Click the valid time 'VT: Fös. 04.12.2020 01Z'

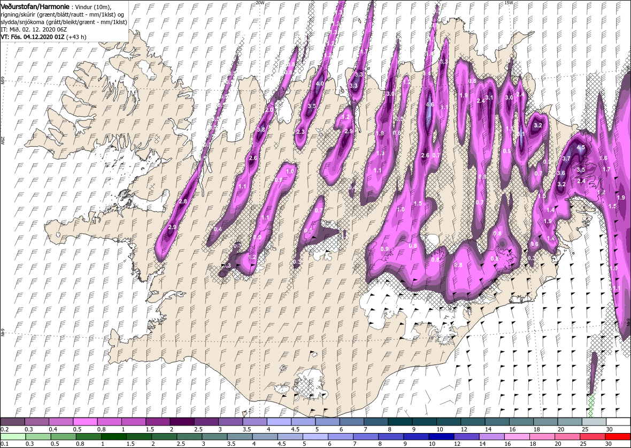coord(32,37)
